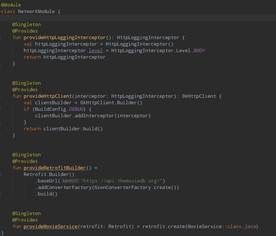The image size is (276, 236).
Task: Click return keyword before httpLoggingInterceptor
Action: click(32, 57)
